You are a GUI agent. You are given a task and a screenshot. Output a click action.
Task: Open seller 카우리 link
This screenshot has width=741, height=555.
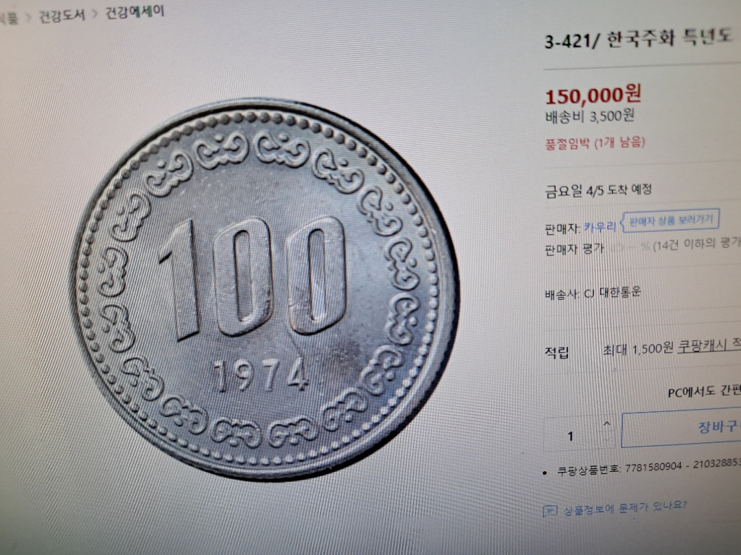(x=600, y=227)
